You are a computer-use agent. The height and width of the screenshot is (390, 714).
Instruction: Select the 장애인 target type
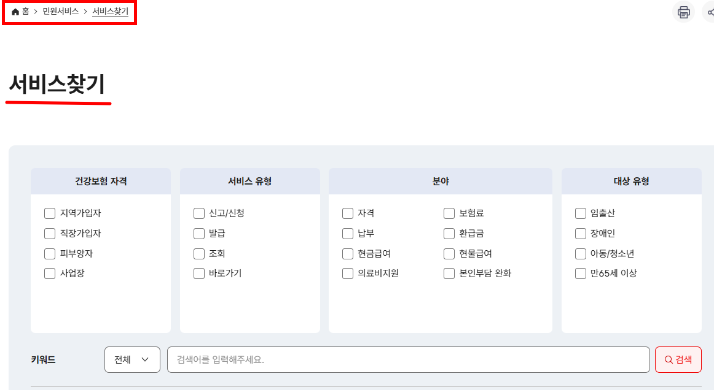[580, 234]
